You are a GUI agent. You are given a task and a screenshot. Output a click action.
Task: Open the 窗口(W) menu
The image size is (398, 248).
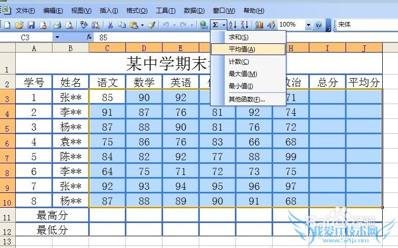pyautogui.click(x=224, y=11)
